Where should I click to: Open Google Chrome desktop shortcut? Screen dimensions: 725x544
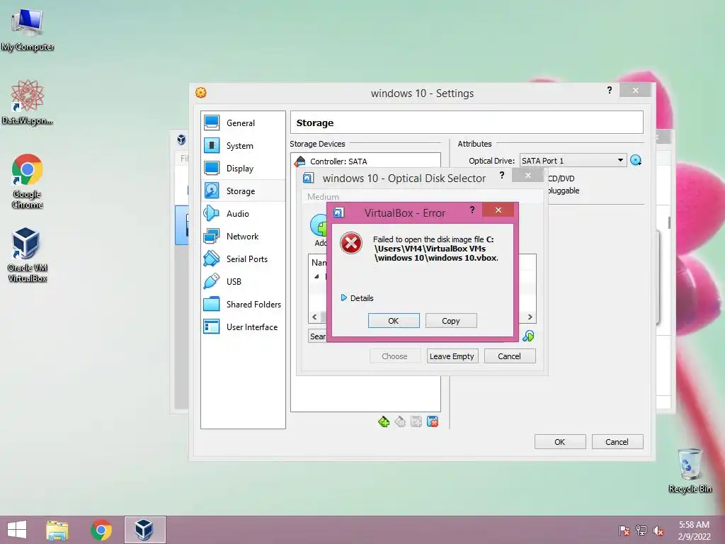(x=28, y=181)
